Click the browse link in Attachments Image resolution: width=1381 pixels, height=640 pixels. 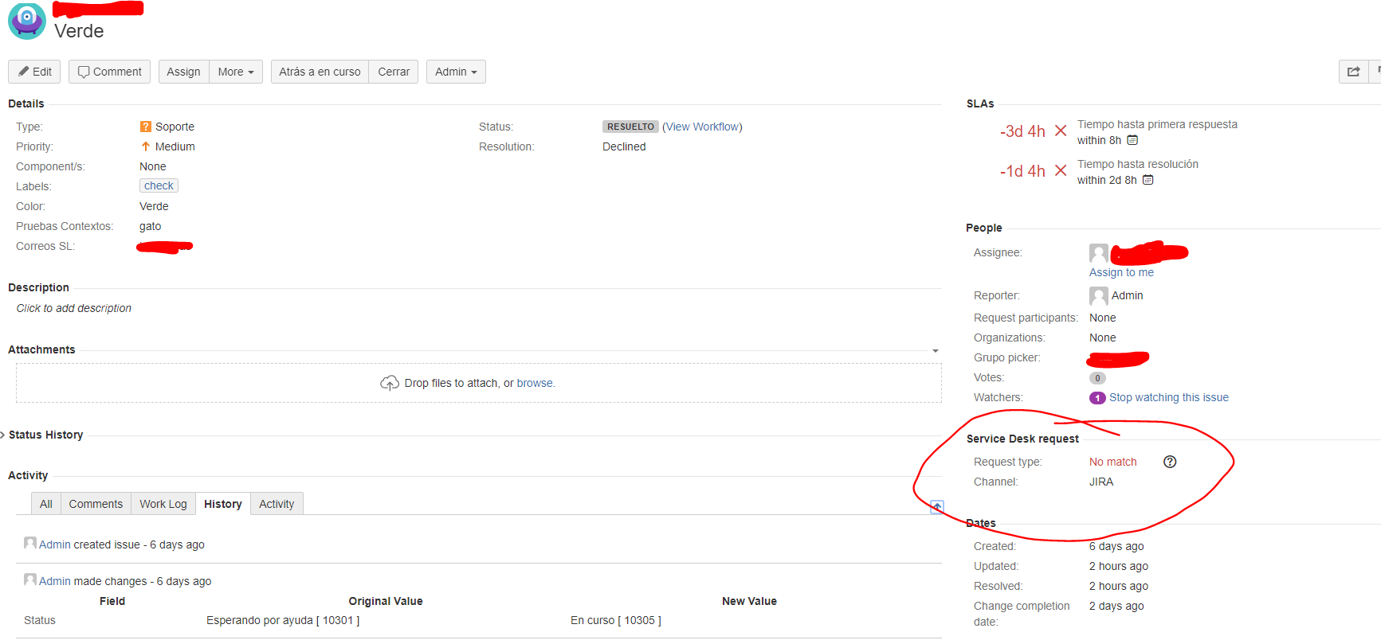pos(535,383)
